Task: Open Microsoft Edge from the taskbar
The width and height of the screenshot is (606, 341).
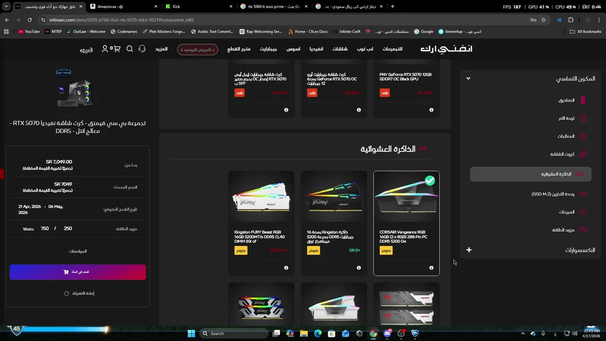Action: (318, 333)
